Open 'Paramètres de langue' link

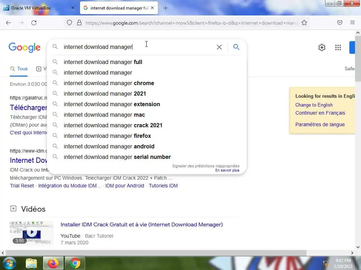(x=320, y=124)
